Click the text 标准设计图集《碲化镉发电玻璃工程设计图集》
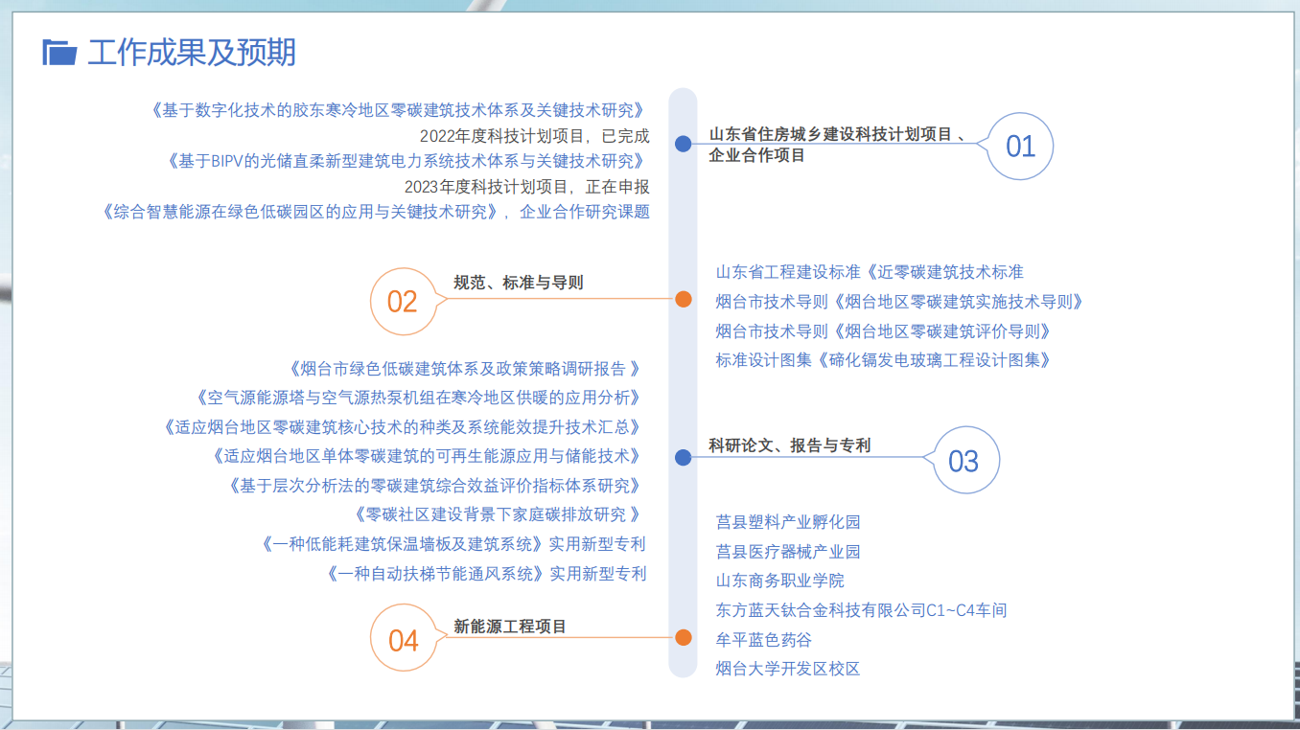1300x730 pixels. click(x=884, y=360)
